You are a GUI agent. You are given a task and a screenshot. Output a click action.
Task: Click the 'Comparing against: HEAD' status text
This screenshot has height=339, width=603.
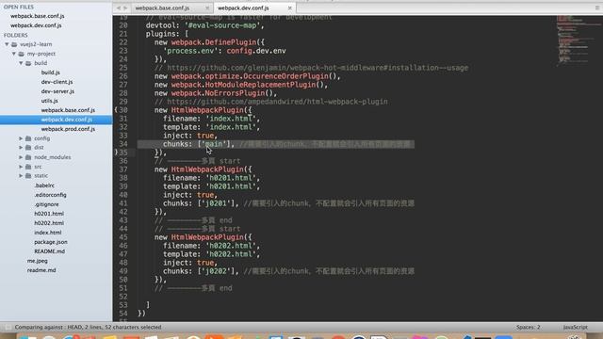click(x=88, y=328)
